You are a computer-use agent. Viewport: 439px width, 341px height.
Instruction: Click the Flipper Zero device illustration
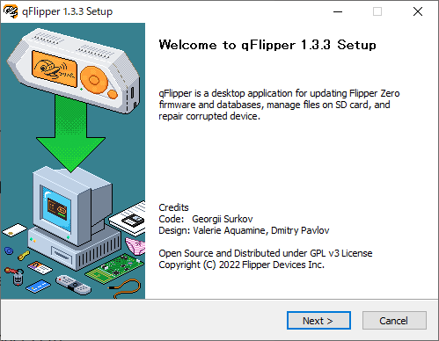point(73,70)
